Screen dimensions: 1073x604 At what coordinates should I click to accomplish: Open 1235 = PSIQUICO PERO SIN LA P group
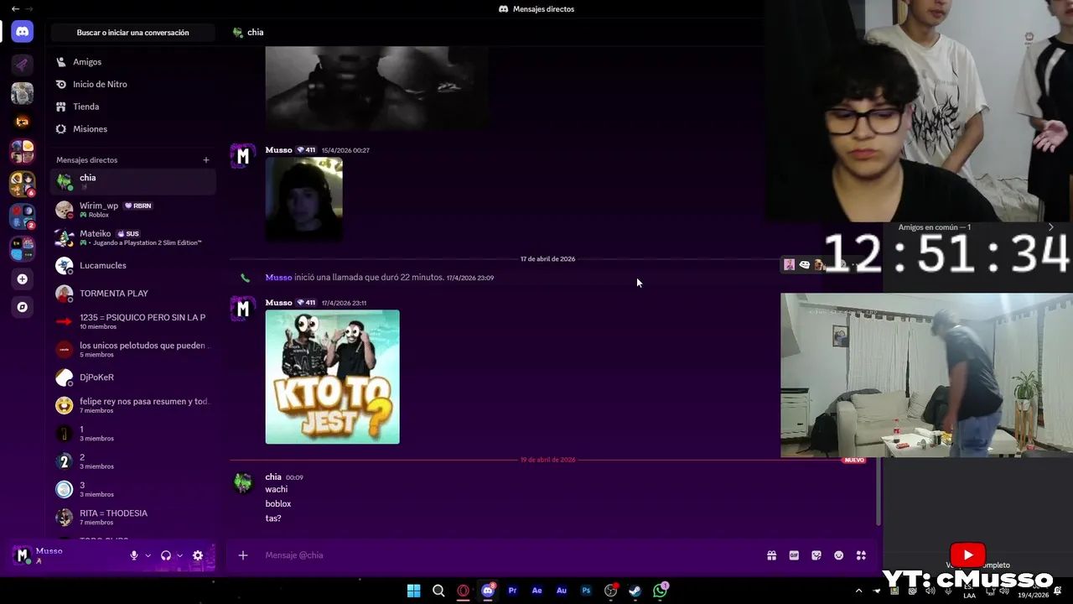132,321
